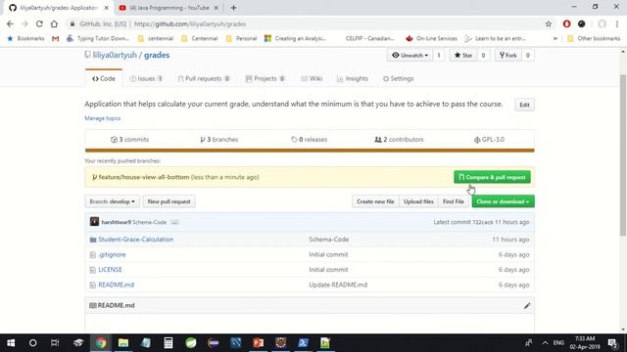Viewport: 627px width, 352px height.
Task: Open the .gitignore file
Action: [112, 254]
